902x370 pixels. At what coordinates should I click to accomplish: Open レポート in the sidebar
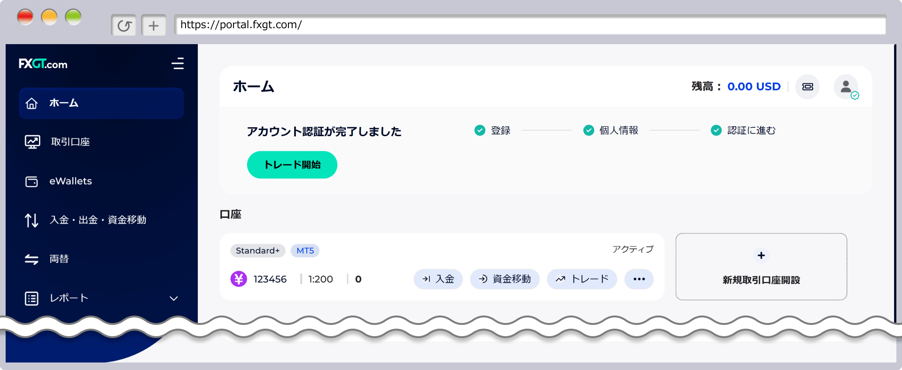[101, 298]
